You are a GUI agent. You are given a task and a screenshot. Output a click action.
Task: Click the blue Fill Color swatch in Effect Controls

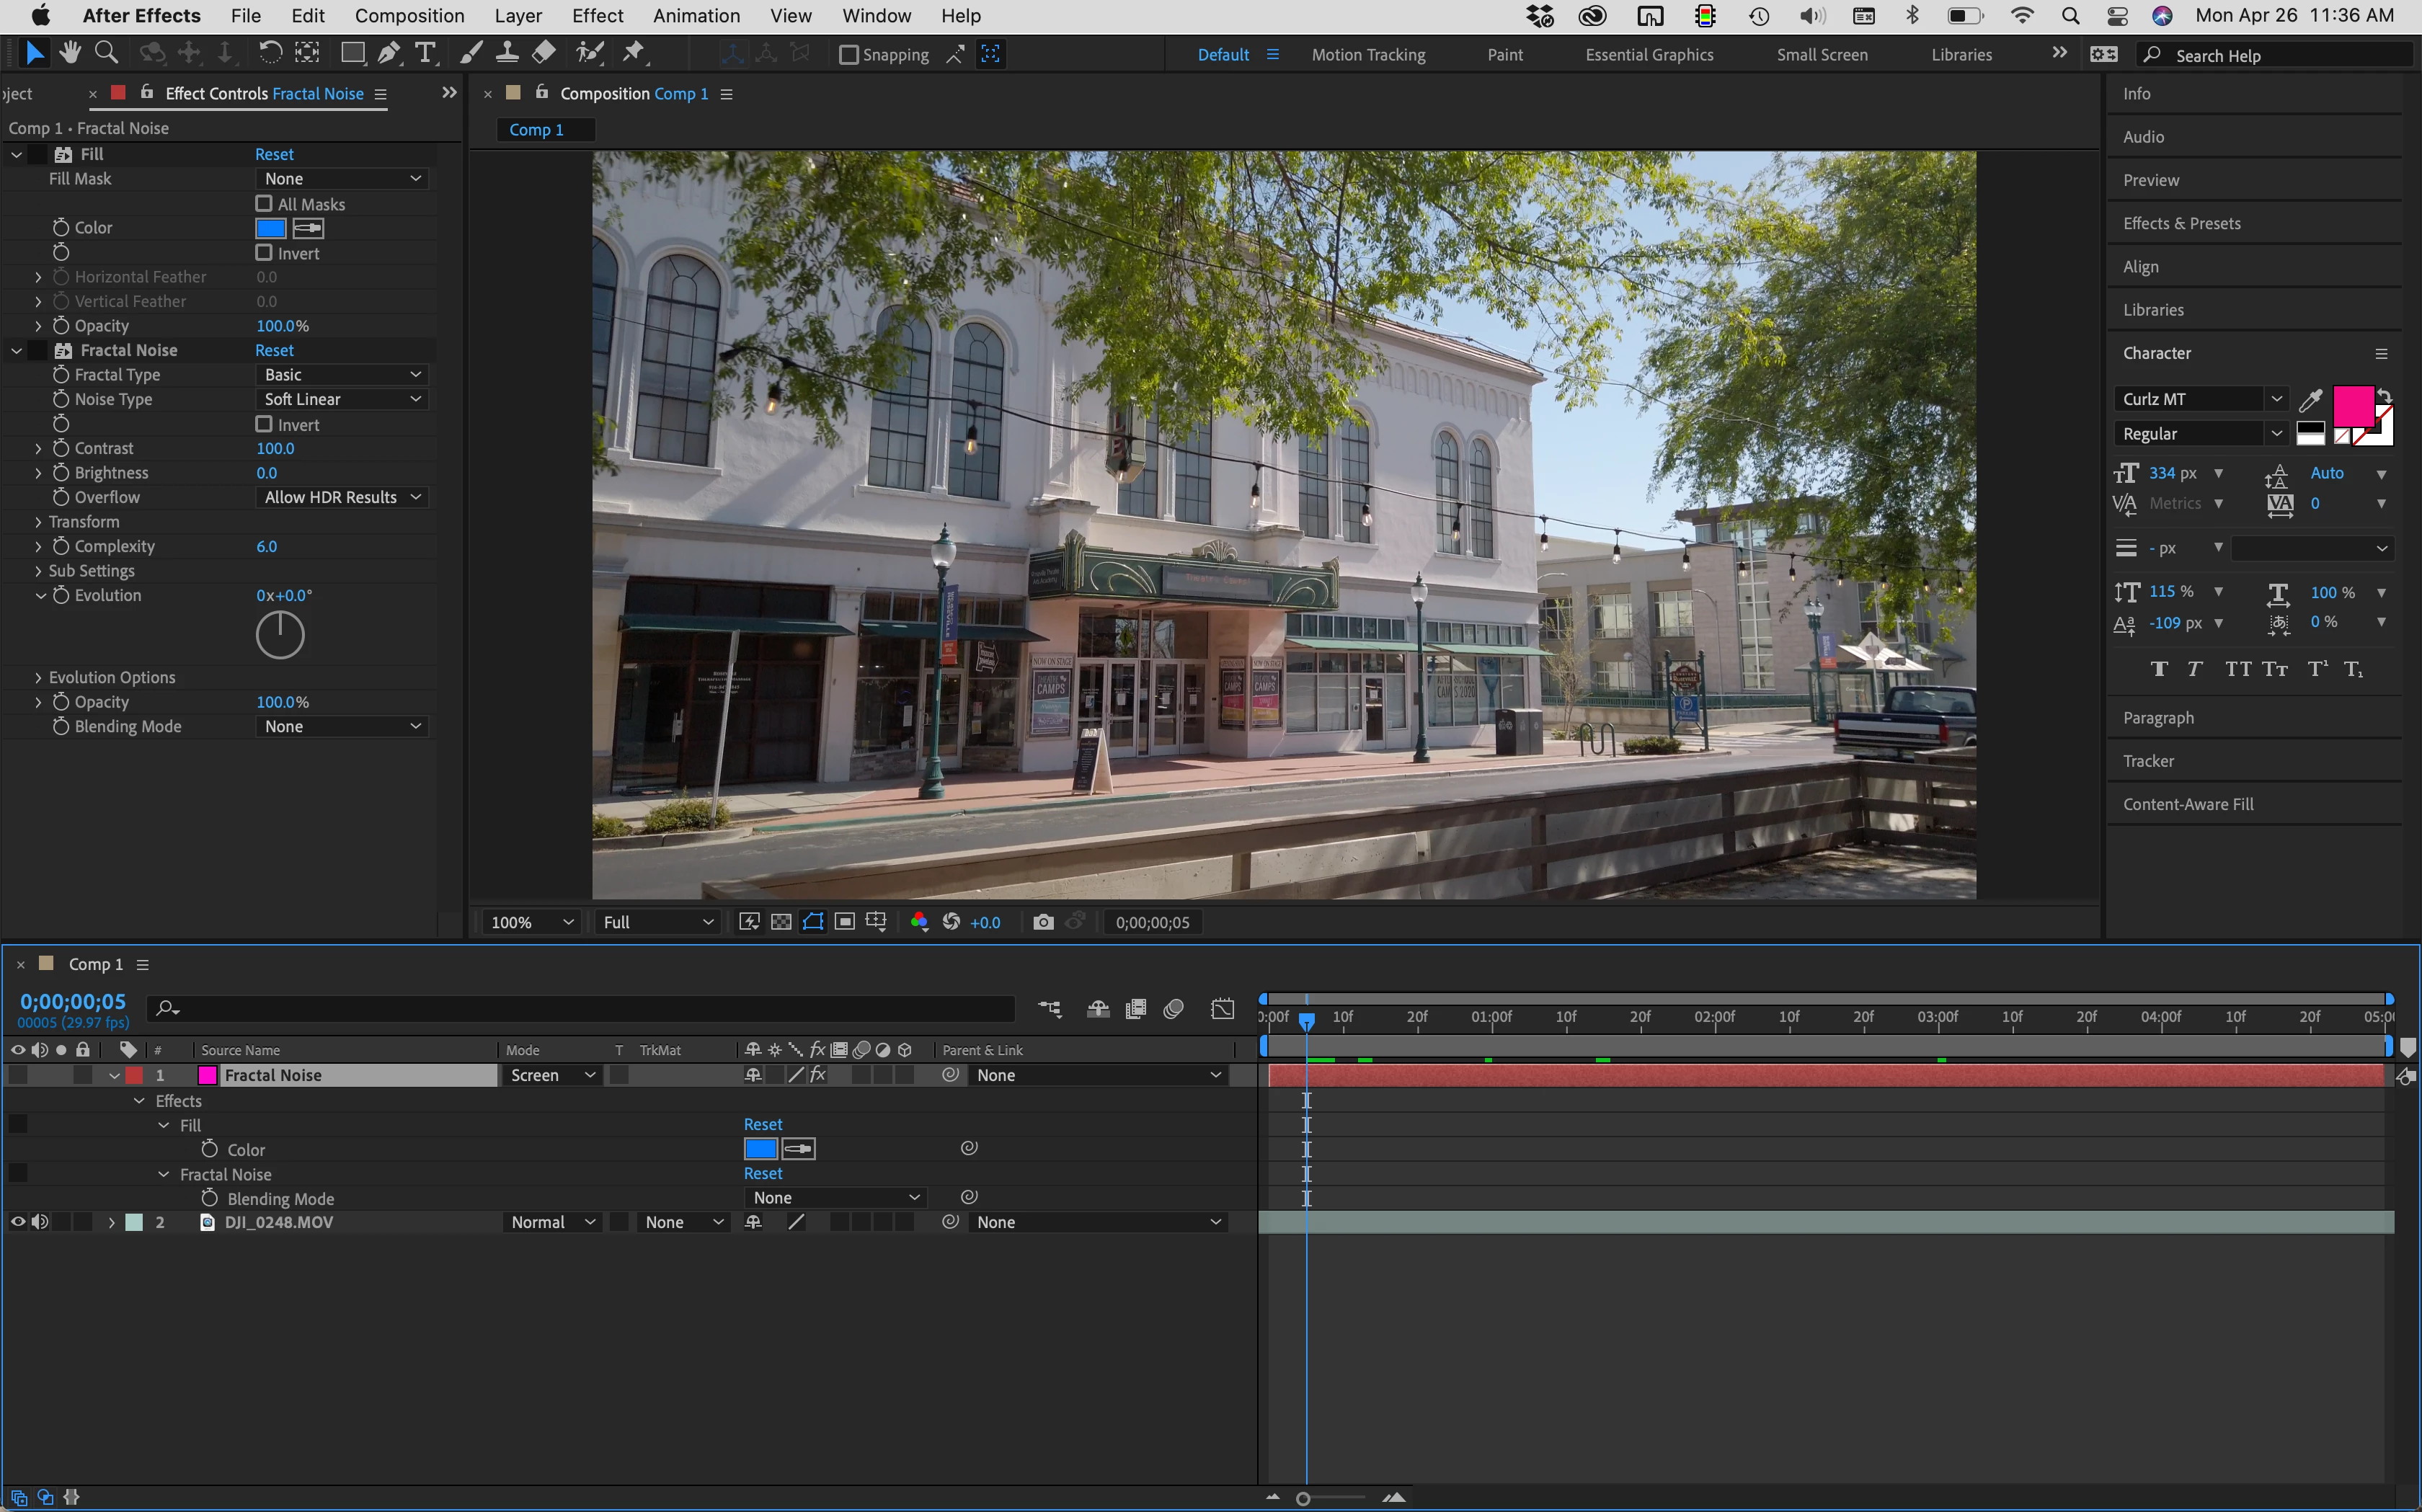click(270, 228)
